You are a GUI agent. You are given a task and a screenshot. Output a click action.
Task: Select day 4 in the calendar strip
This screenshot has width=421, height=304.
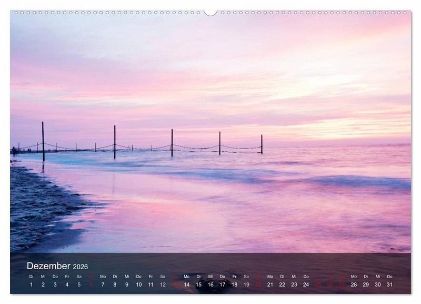click(67, 285)
